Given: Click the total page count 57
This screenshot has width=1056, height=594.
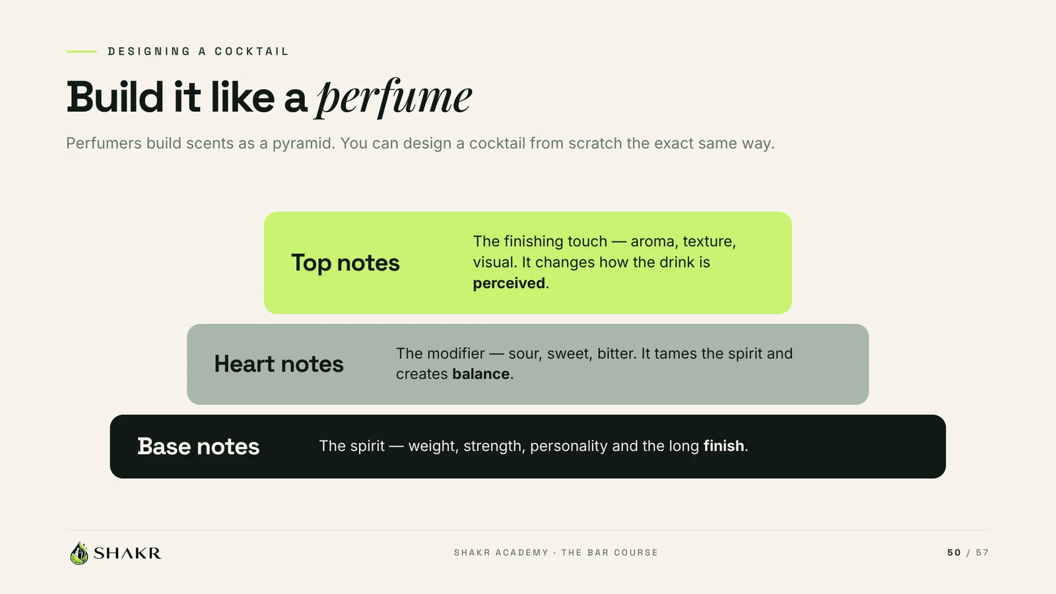Looking at the screenshot, I should coord(982,552).
